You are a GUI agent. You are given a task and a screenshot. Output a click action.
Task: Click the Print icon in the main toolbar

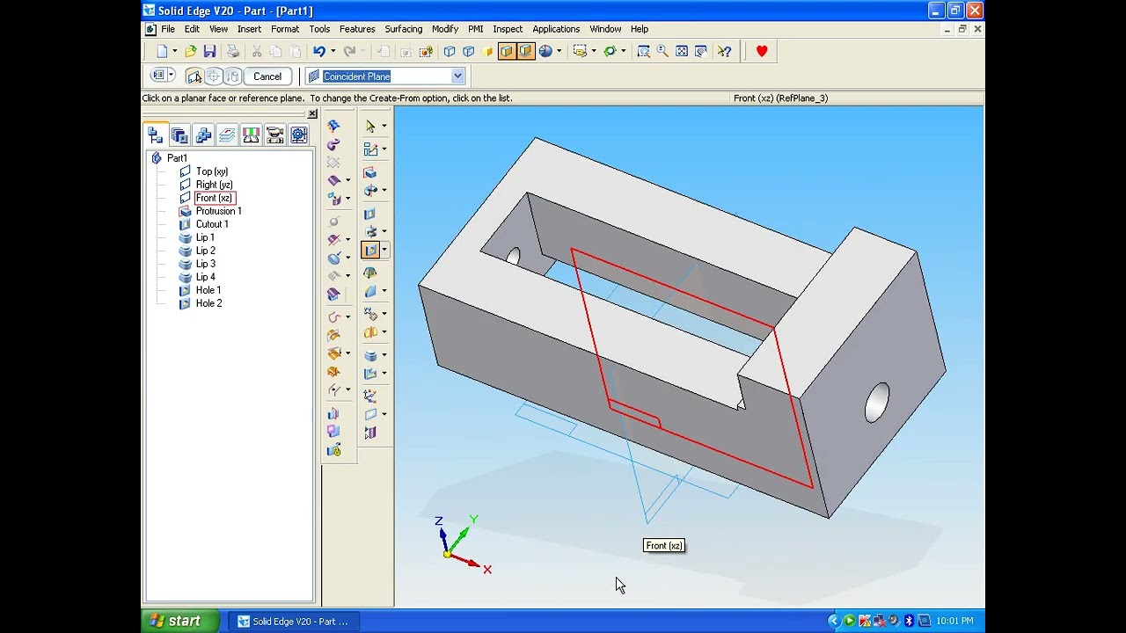tap(232, 51)
